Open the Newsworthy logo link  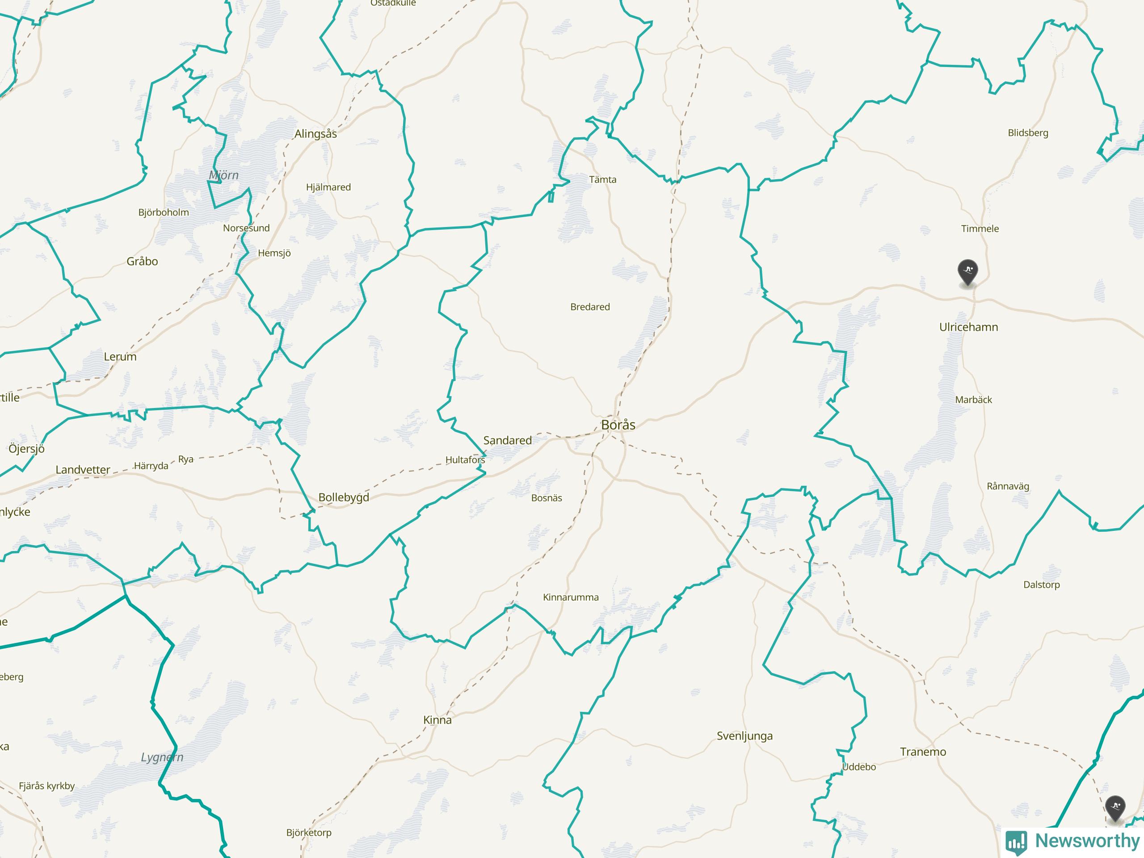[x=1073, y=841]
